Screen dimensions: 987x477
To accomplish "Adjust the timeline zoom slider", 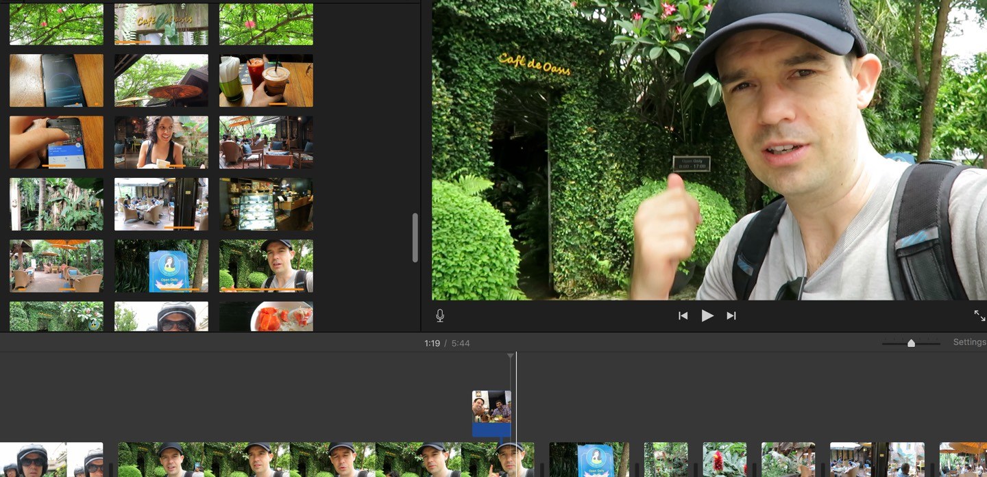I will (911, 343).
